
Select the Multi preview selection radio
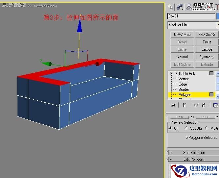[x=207, y=128]
